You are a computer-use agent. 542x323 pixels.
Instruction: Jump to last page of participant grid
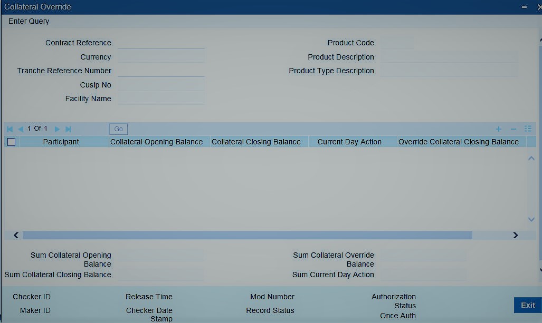click(68, 129)
